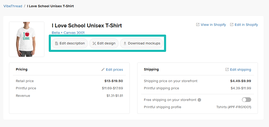Go to VibeThread in the breadcrumb
Screen dimensions: 269x127
tap(13, 6)
